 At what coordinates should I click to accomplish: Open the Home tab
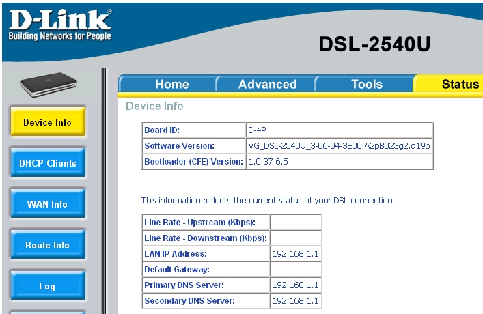click(172, 84)
